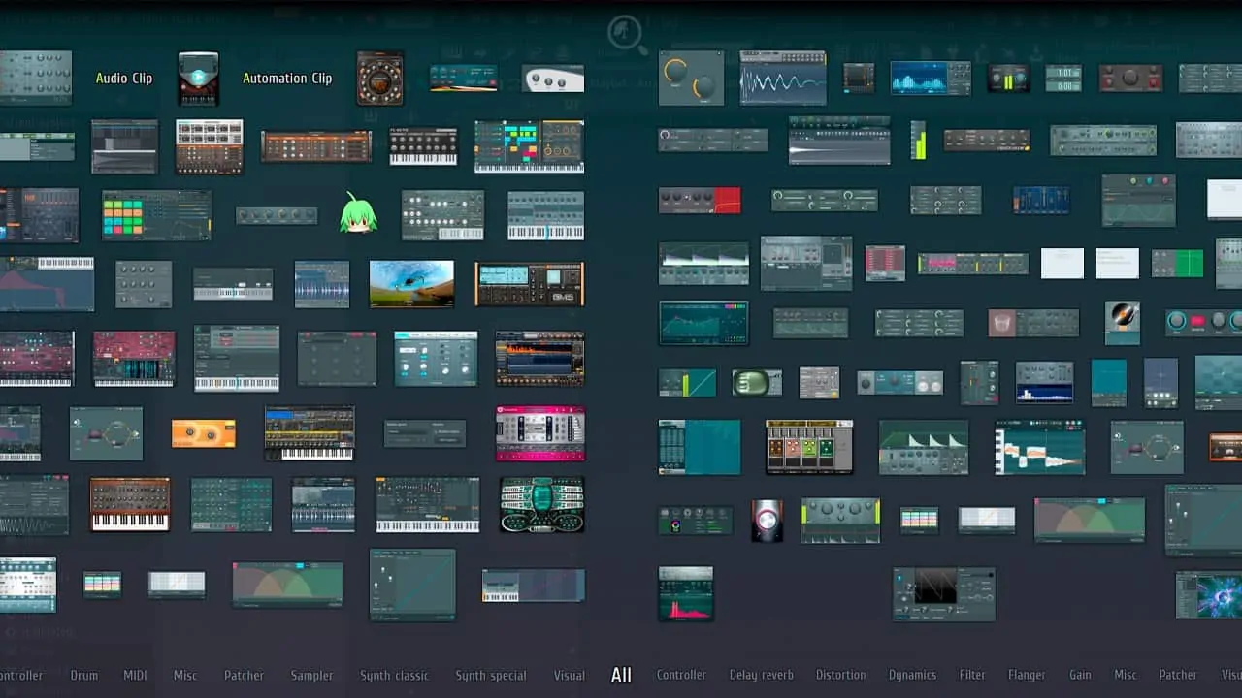Image resolution: width=1242 pixels, height=698 pixels.
Task: Open the vinyl record scratcher plugin
Action: tap(1123, 323)
